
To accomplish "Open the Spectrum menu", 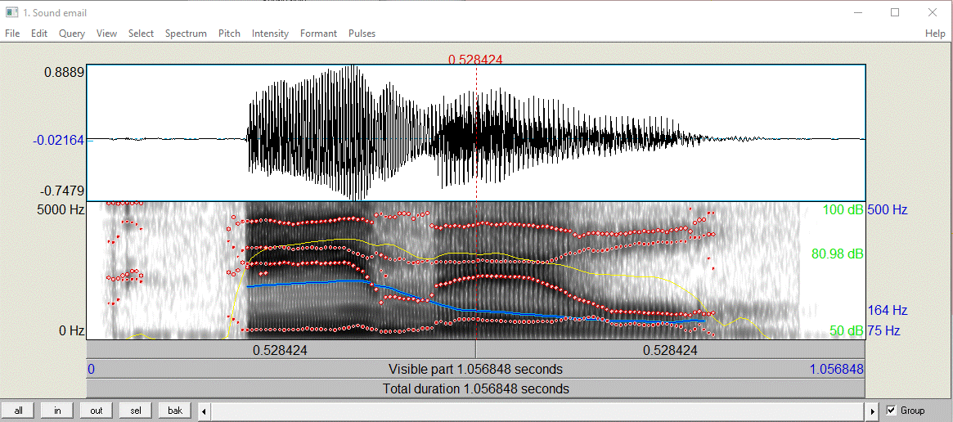I will click(x=186, y=34).
